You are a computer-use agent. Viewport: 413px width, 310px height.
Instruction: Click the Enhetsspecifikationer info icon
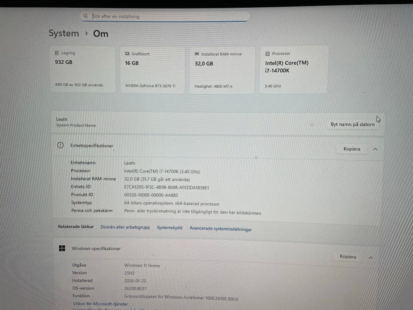pyautogui.click(x=60, y=145)
